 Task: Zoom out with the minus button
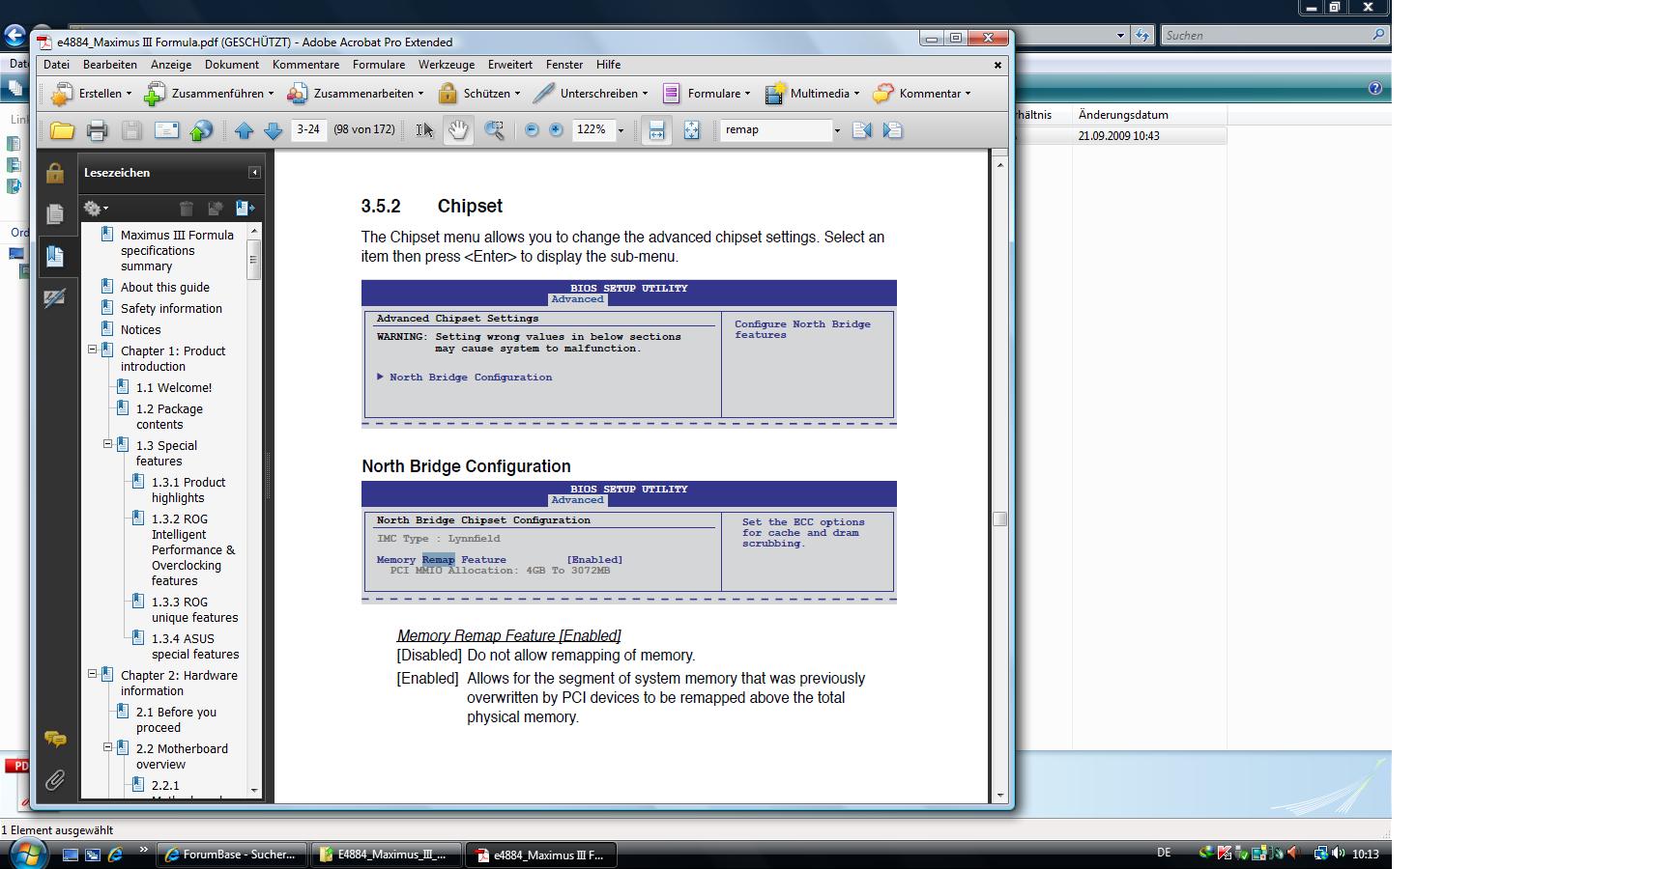point(532,129)
